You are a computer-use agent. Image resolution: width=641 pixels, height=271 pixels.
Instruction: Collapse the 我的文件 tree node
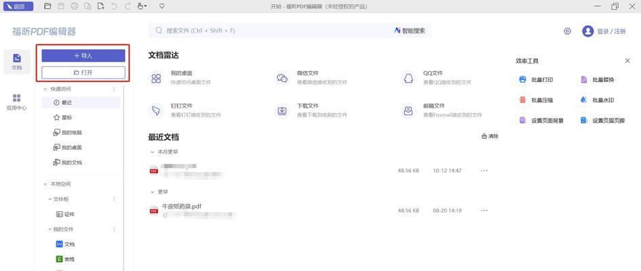(50, 230)
